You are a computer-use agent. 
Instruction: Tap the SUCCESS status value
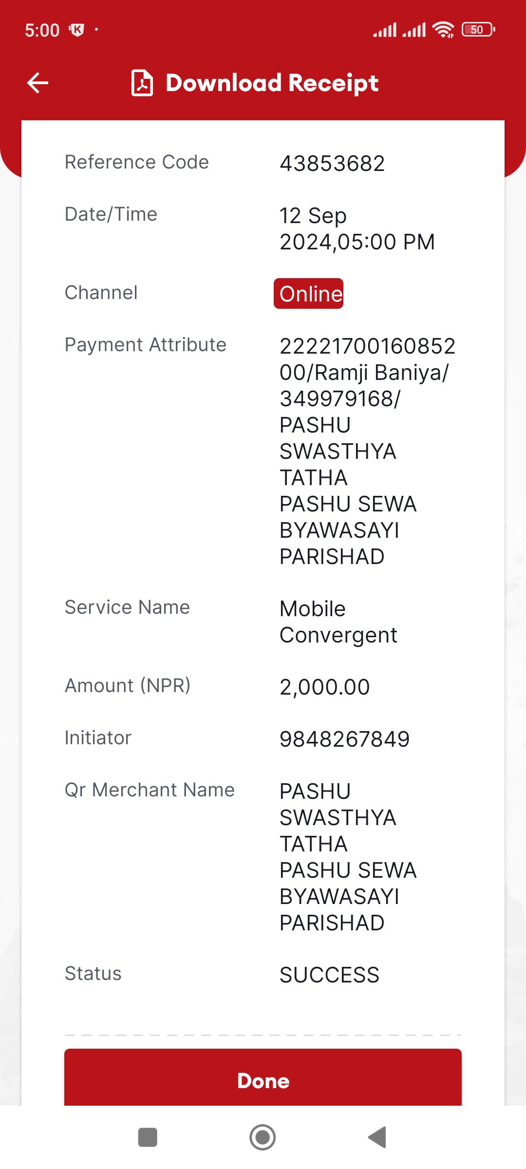point(329,975)
